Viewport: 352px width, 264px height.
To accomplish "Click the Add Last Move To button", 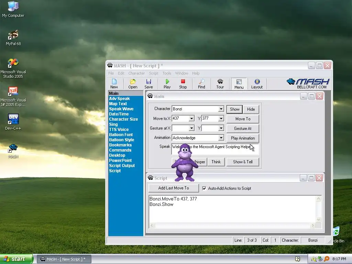I will (x=174, y=188).
